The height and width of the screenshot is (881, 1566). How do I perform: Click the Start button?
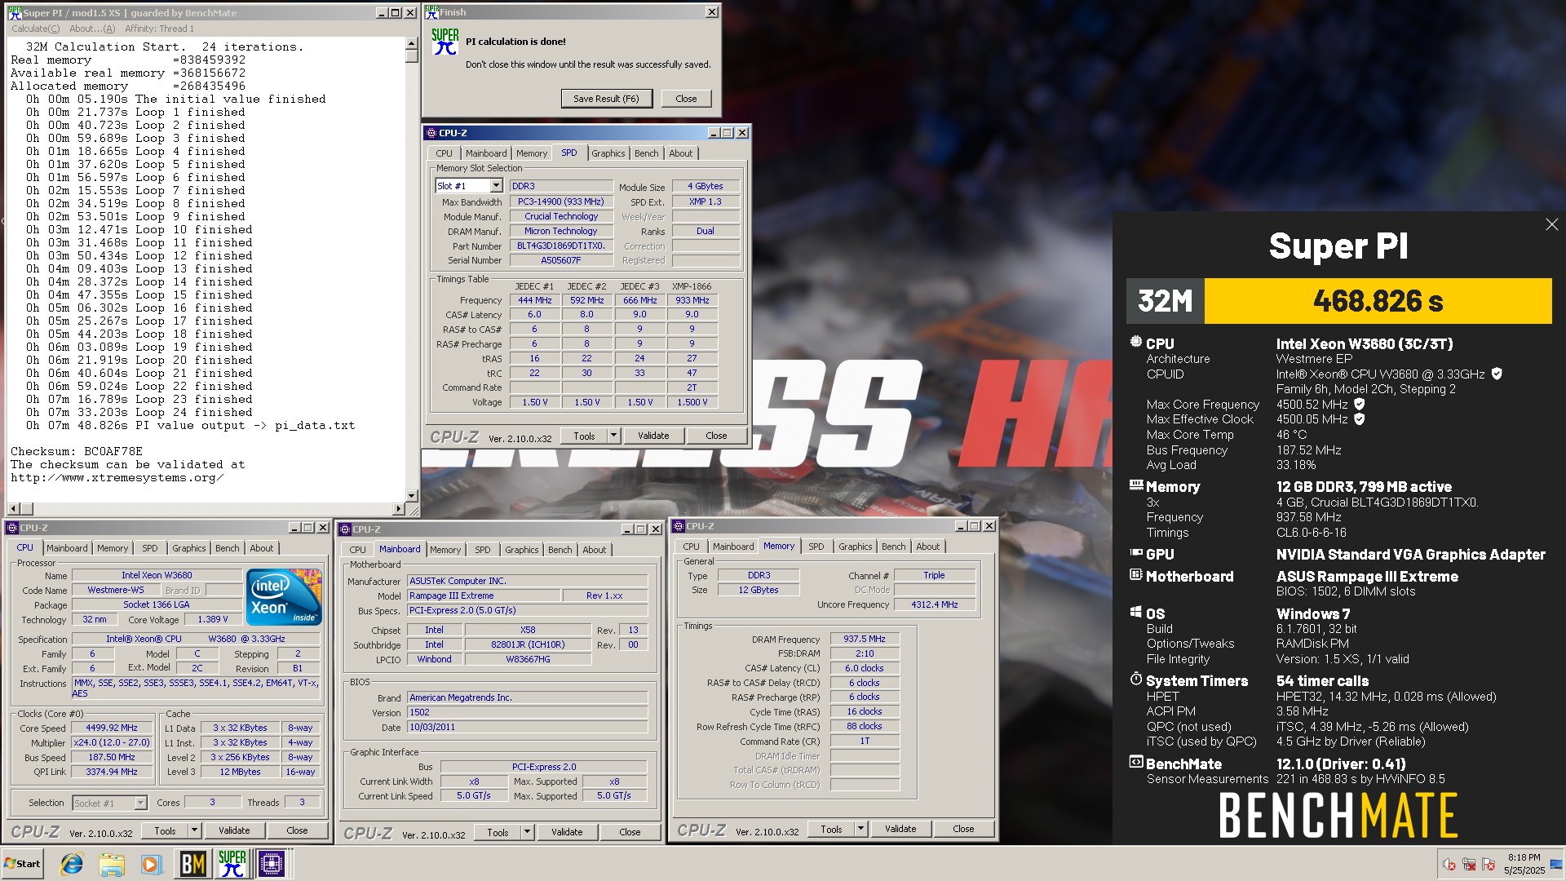tap(23, 863)
